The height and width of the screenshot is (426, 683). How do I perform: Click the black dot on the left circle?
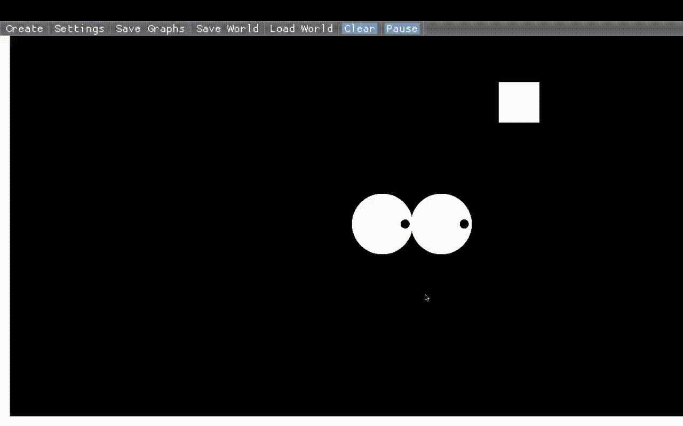pos(405,224)
